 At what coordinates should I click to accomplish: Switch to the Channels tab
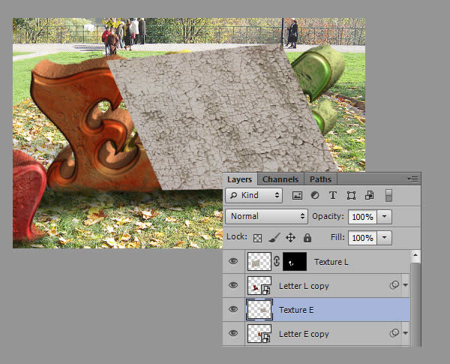point(280,179)
